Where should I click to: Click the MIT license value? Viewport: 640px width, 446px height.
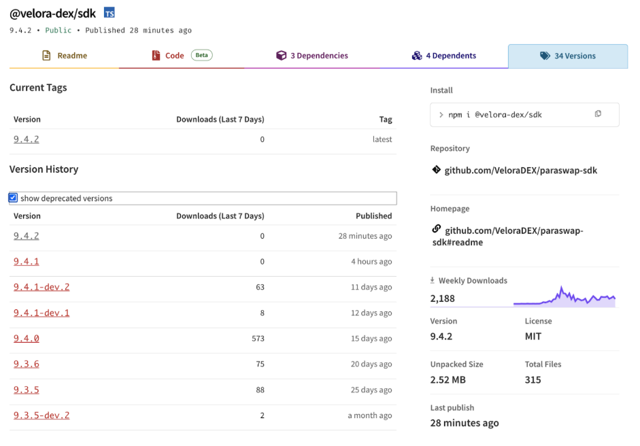[533, 337]
